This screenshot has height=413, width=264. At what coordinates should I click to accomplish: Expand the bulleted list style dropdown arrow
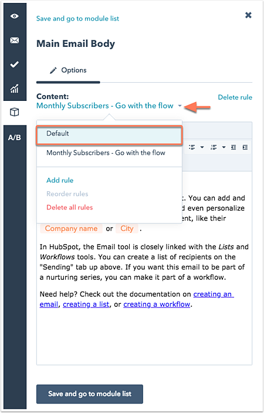point(202,147)
